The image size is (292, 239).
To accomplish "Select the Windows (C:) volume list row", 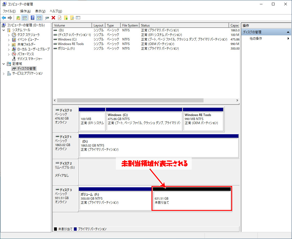I will point(146,39).
